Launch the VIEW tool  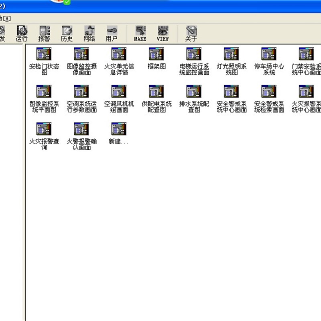pyautogui.click(x=163, y=34)
